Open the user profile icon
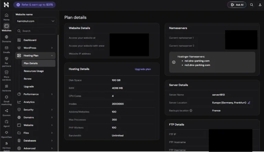 [260, 5]
